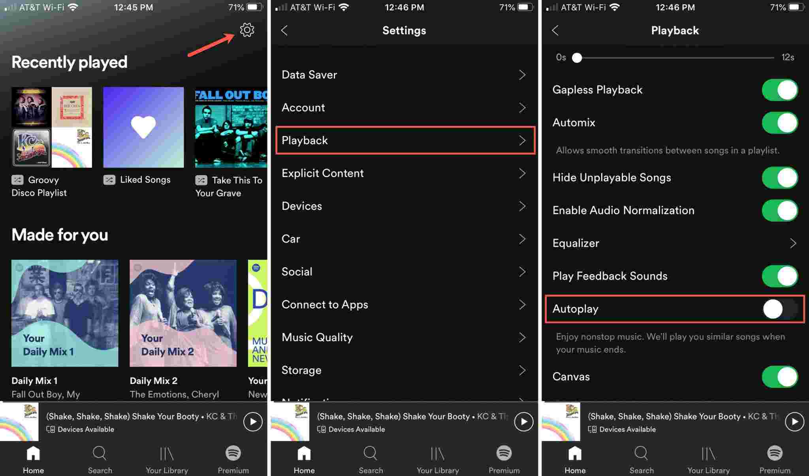Tap the play button in mini player
Image resolution: width=809 pixels, height=476 pixels.
tap(254, 421)
